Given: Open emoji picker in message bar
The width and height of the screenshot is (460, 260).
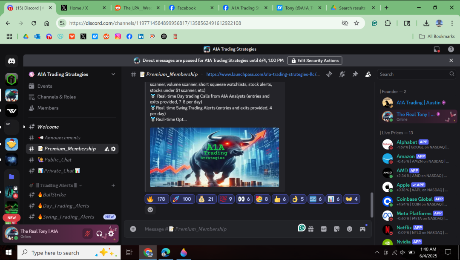Looking at the screenshot, I should tap(349, 229).
